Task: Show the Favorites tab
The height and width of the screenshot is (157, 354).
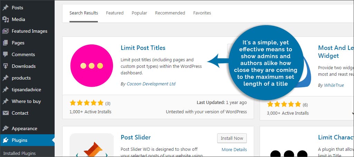Action: point(202,13)
